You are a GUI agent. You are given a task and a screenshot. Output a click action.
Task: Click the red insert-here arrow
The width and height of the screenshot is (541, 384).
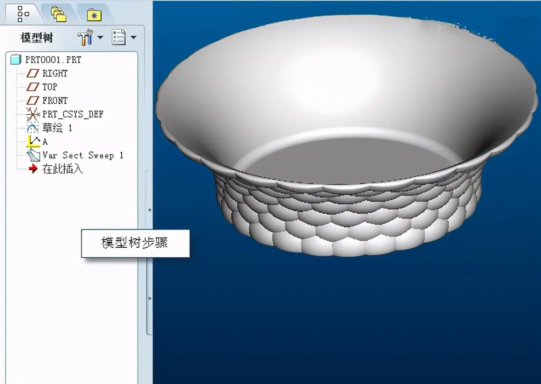click(33, 169)
